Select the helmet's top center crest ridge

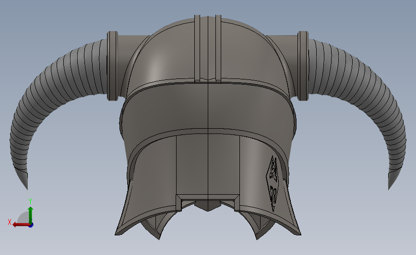(x=208, y=48)
